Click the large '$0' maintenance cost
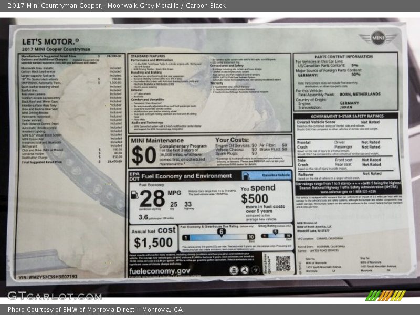This screenshot has width=420, height=315. pyautogui.click(x=144, y=155)
